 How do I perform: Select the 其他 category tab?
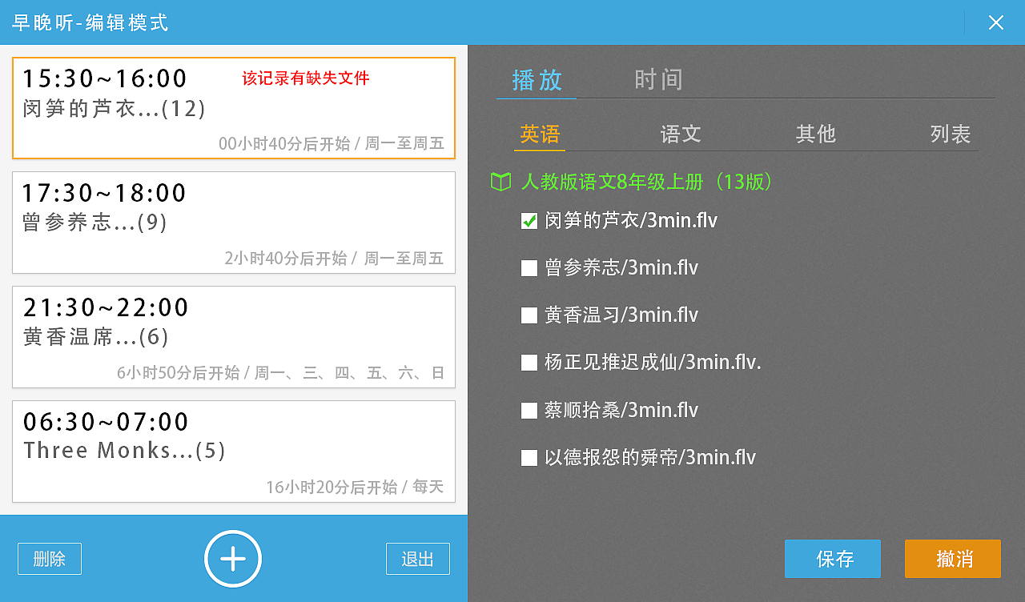coord(815,134)
